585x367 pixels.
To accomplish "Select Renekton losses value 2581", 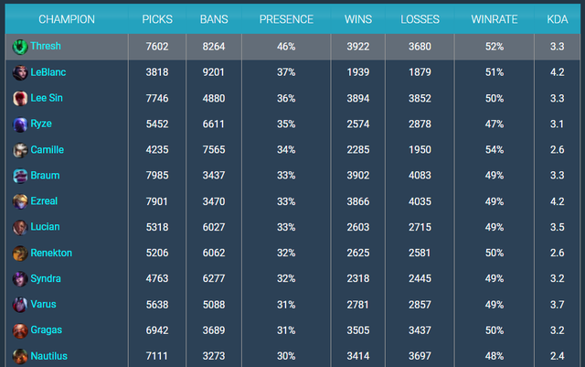I will coord(420,254).
